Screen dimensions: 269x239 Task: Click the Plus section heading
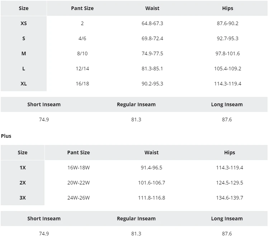pyautogui.click(x=6, y=136)
